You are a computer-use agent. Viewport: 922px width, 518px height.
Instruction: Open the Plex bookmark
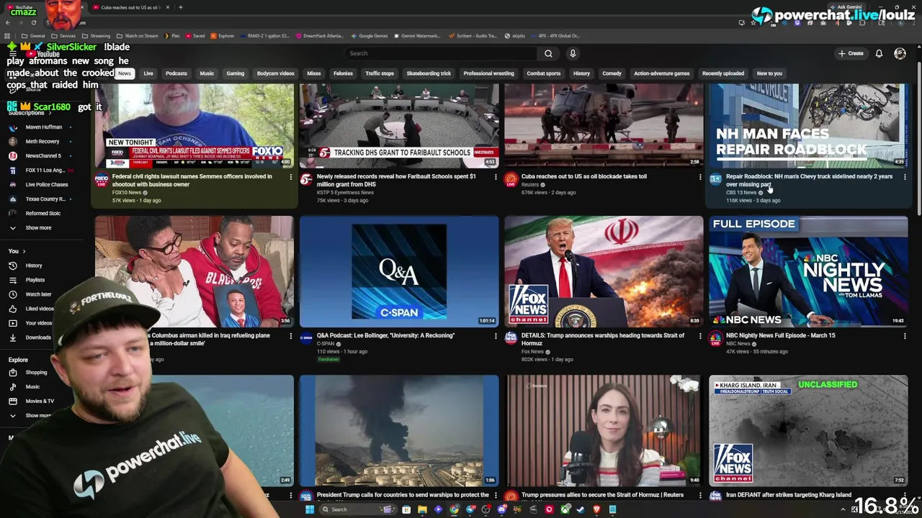click(171, 35)
